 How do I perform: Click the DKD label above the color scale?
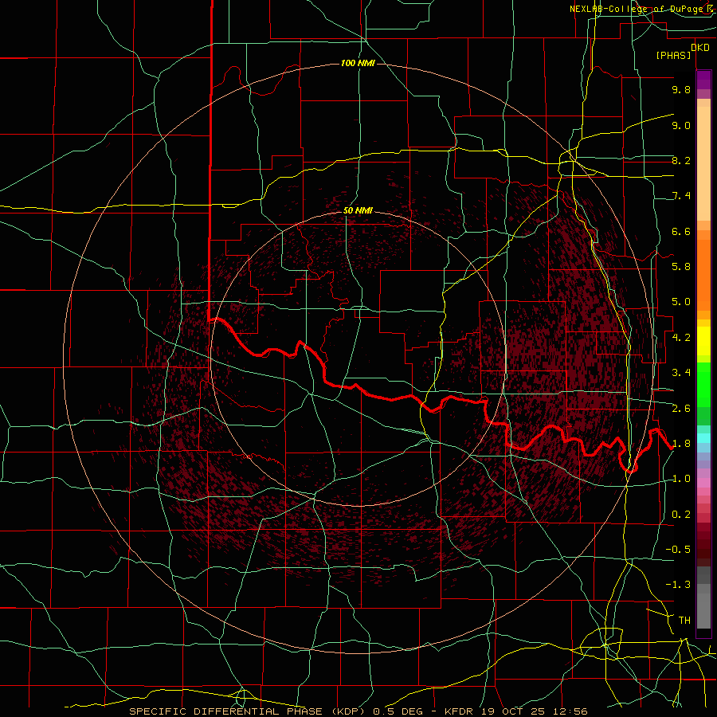700,48
